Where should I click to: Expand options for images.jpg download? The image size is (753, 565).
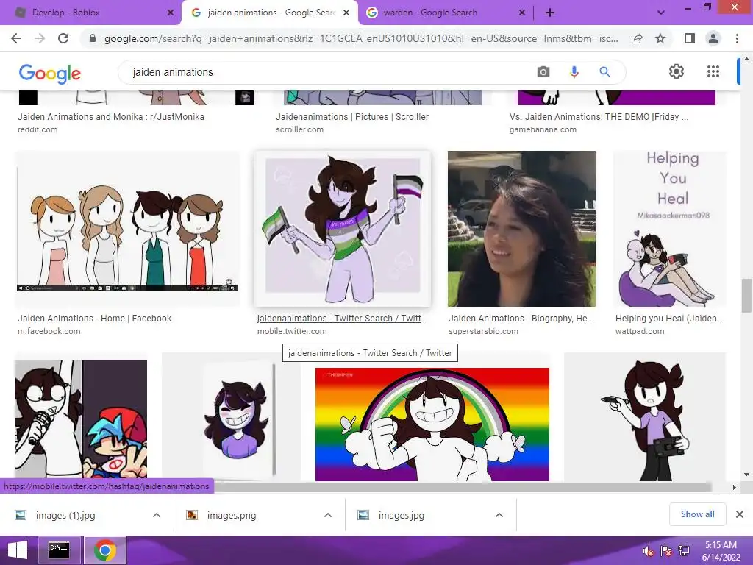499,515
